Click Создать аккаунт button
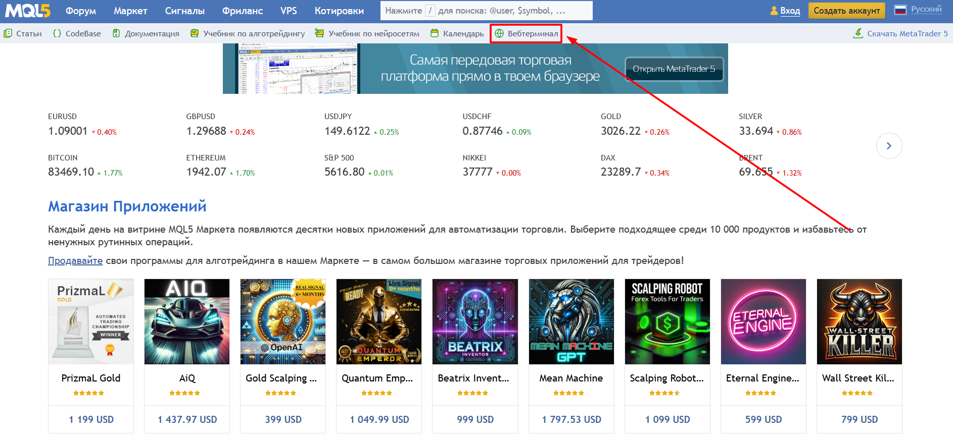The height and width of the screenshot is (436, 953). [846, 11]
